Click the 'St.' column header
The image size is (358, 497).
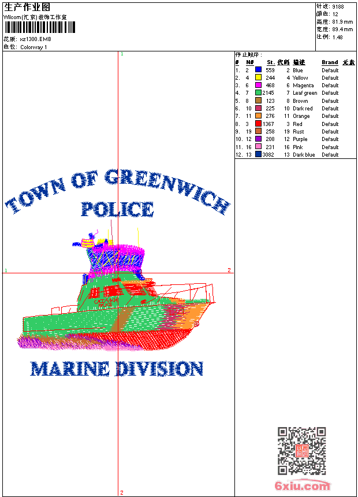coord(271,62)
